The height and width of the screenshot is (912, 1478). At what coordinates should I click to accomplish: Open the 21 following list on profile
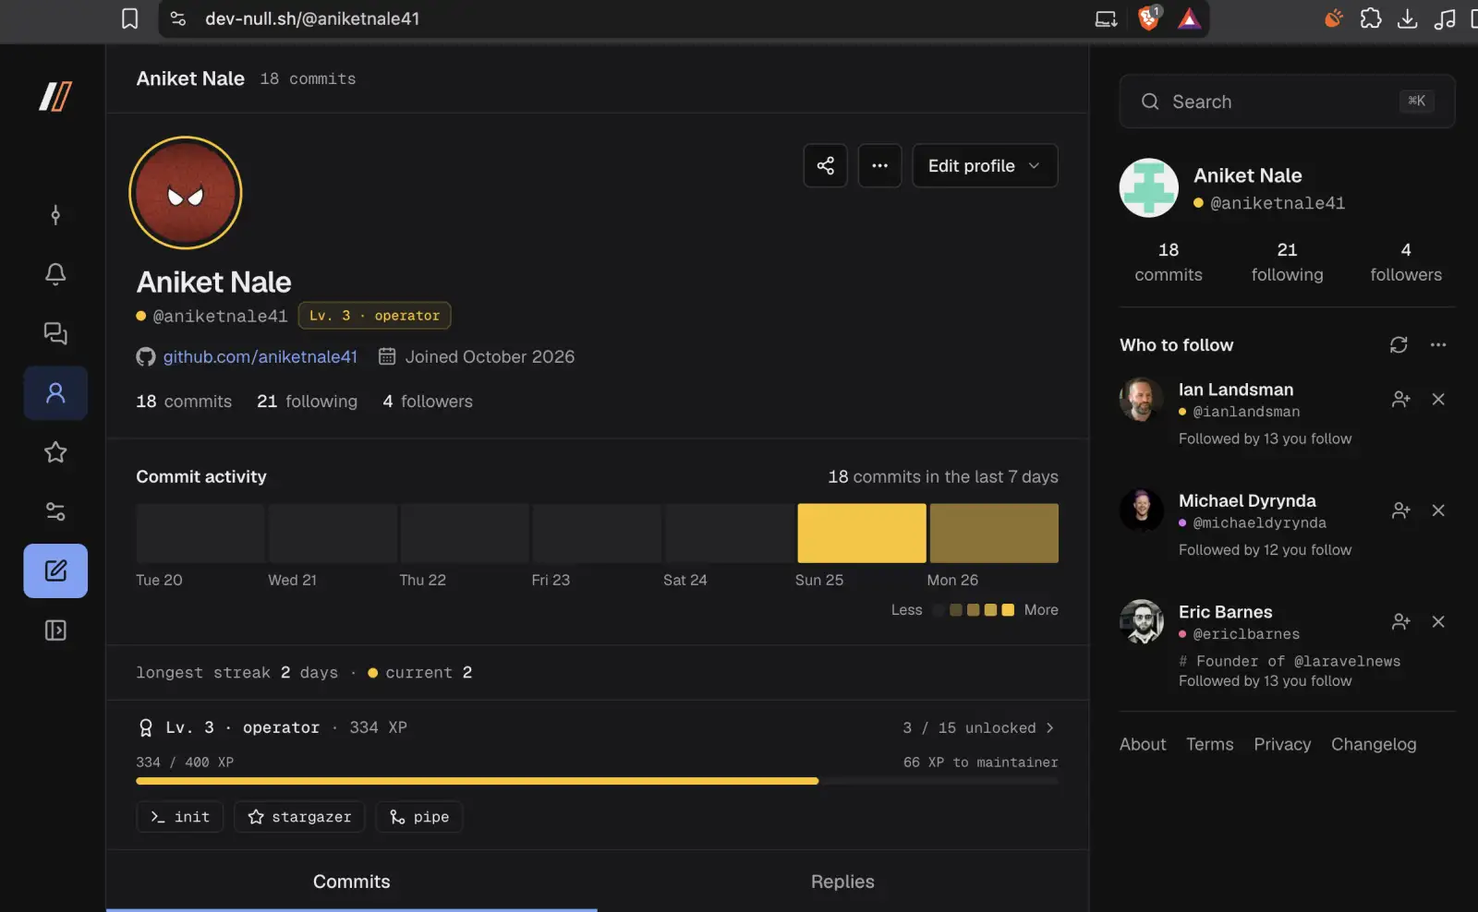coord(307,402)
